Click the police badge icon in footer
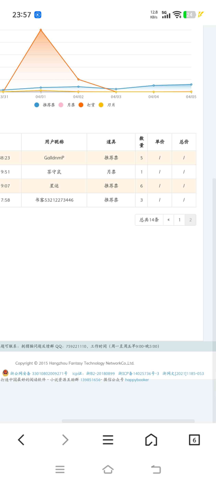Screen dimensions: 216x482 click(5, 373)
